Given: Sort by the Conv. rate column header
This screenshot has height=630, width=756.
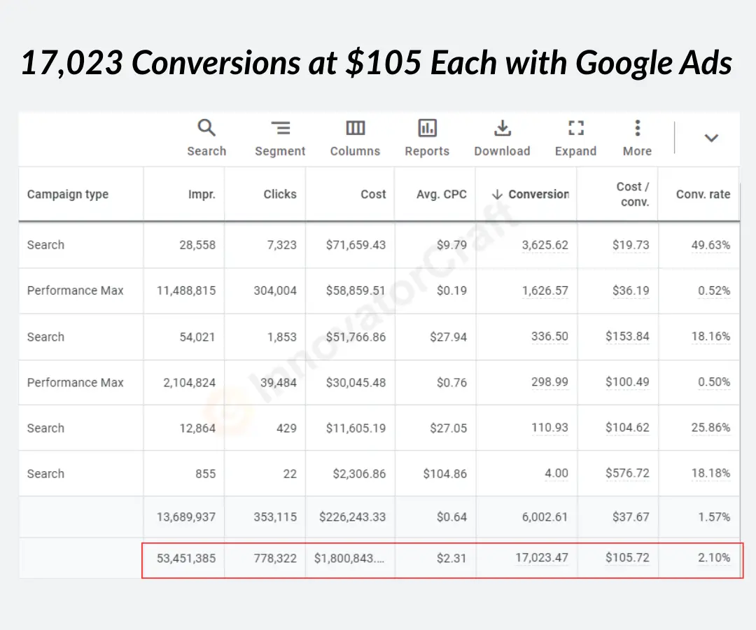Looking at the screenshot, I should point(703,195).
